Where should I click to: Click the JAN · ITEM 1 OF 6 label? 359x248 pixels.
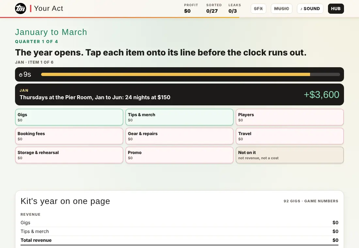[x=34, y=62]
